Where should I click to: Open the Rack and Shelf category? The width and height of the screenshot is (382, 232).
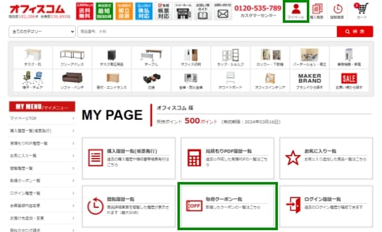click(230, 57)
